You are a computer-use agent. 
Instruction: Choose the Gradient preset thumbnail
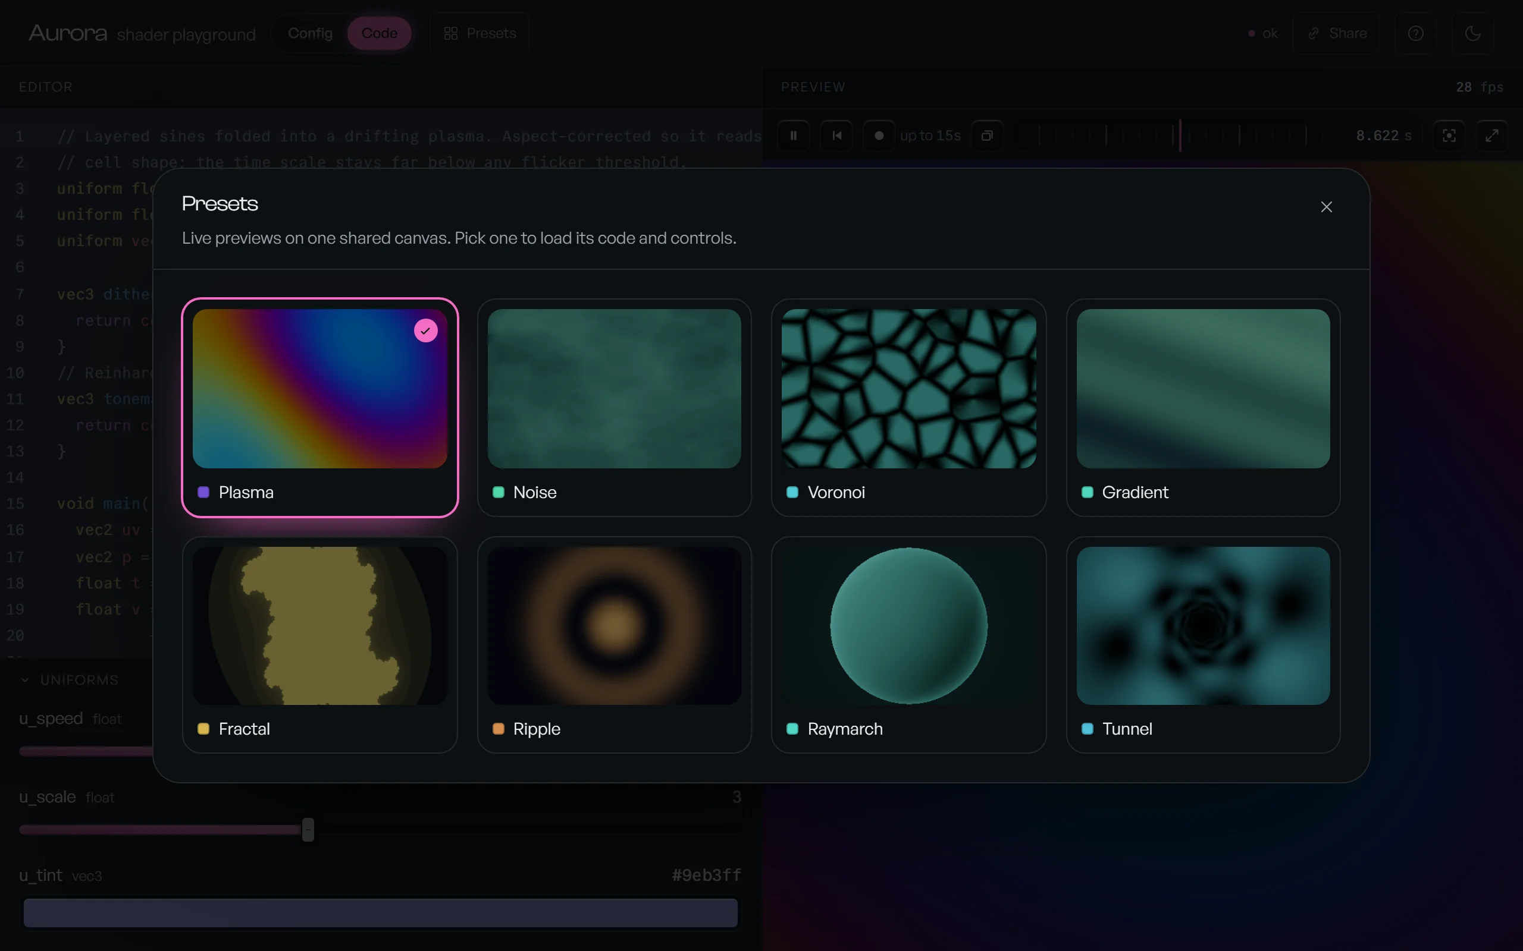coord(1204,388)
